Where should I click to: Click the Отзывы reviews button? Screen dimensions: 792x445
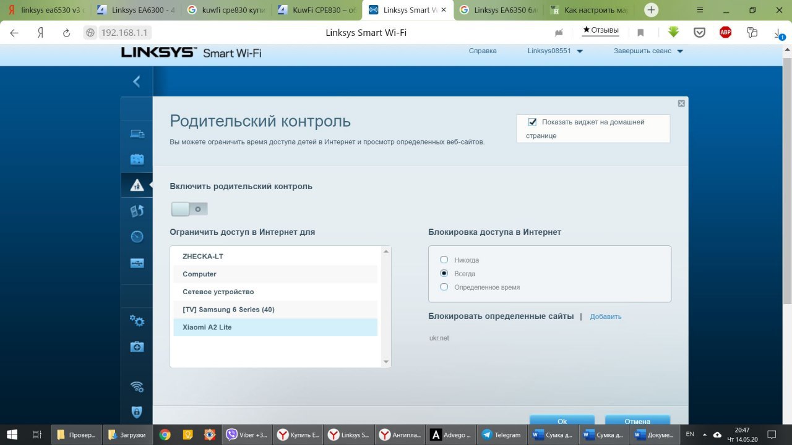coord(600,30)
